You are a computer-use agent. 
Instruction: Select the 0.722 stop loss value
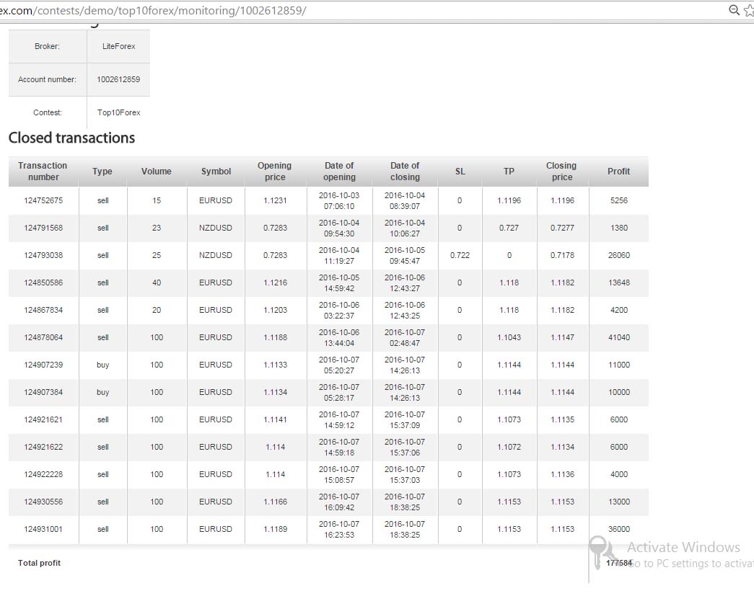pos(460,256)
